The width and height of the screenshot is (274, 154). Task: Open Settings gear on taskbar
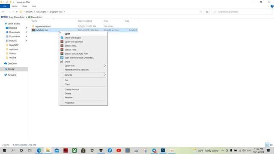[92, 150]
